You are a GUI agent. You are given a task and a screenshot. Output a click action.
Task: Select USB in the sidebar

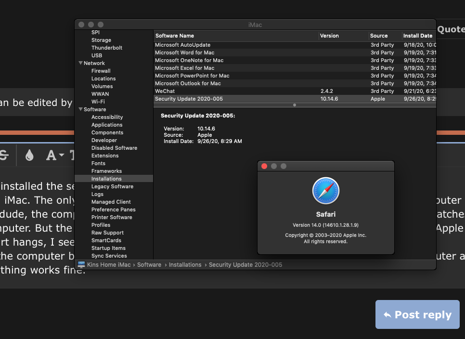[x=97, y=55]
